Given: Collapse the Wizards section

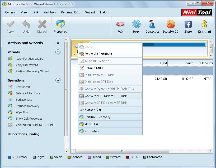Looking at the screenshot, I should click(58, 52).
